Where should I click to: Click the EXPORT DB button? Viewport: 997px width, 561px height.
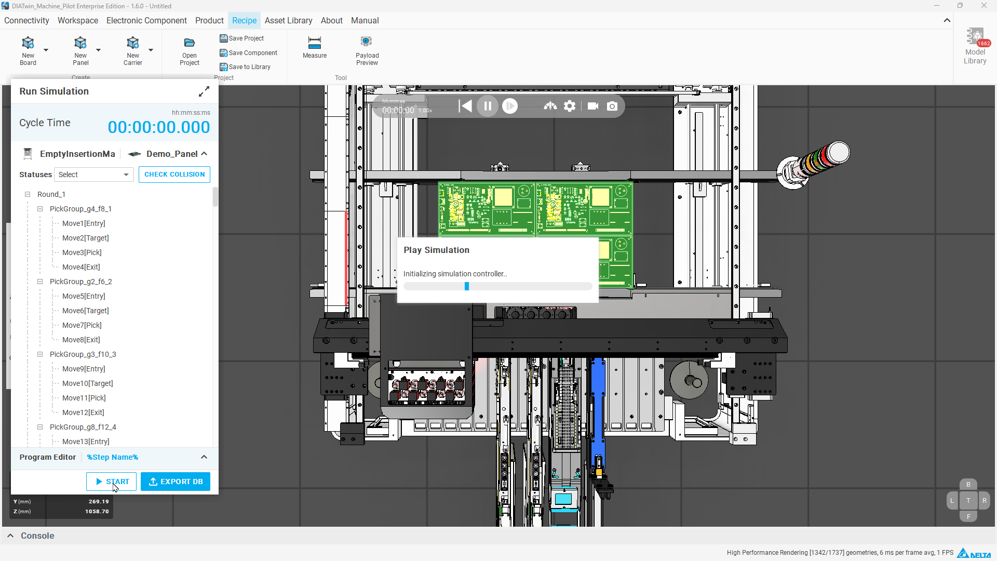tap(176, 482)
